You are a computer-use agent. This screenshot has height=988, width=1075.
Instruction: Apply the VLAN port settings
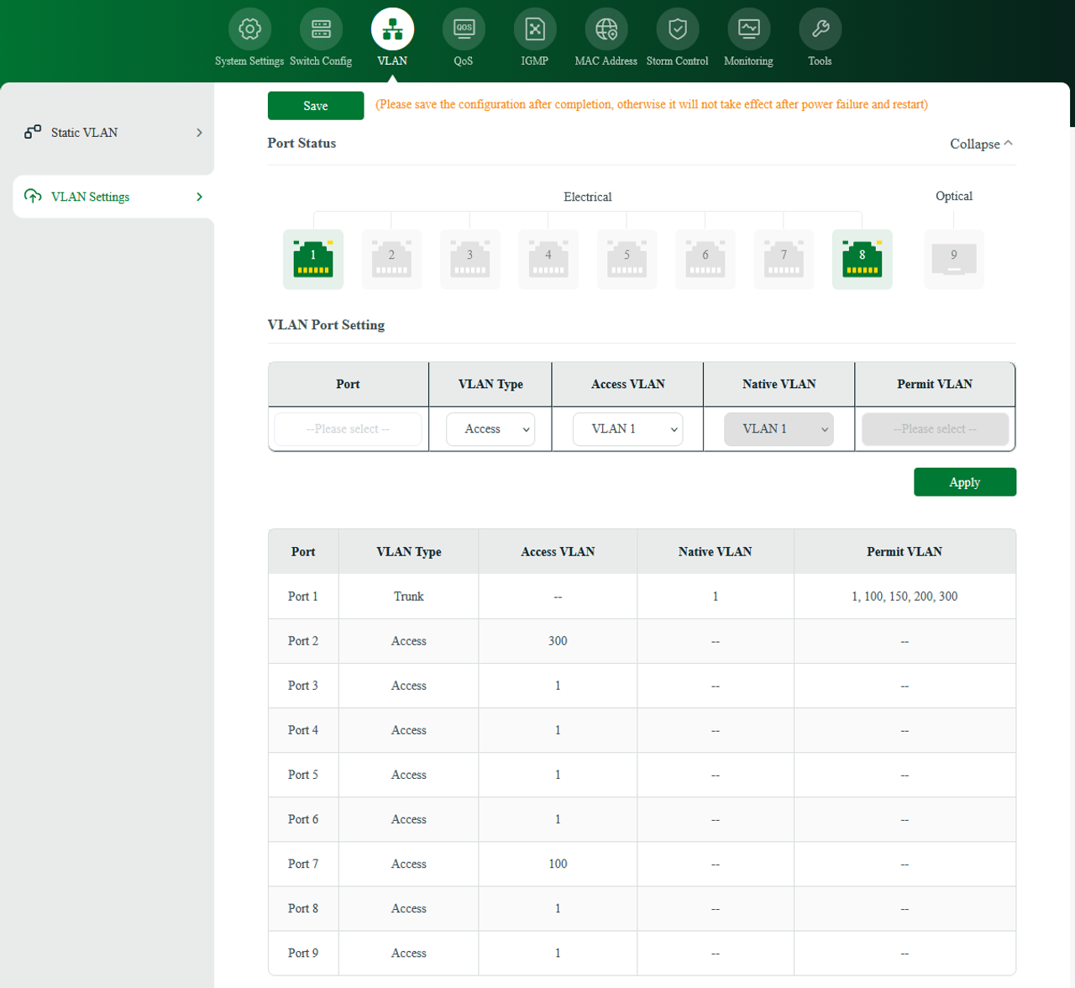(964, 481)
